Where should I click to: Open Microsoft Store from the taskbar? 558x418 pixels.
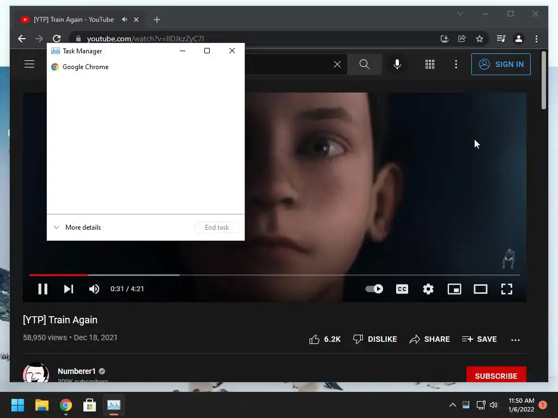click(x=89, y=405)
